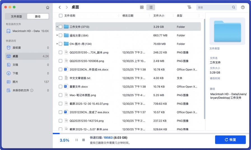Sort by 类型 column

(180, 15)
